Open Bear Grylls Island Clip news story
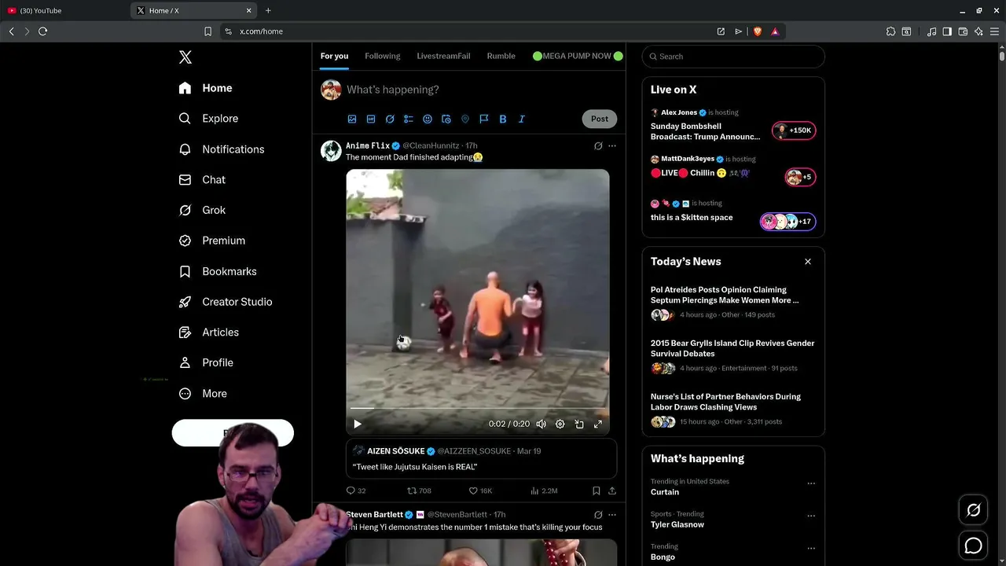Viewport: 1006px width, 566px height. 732,358
